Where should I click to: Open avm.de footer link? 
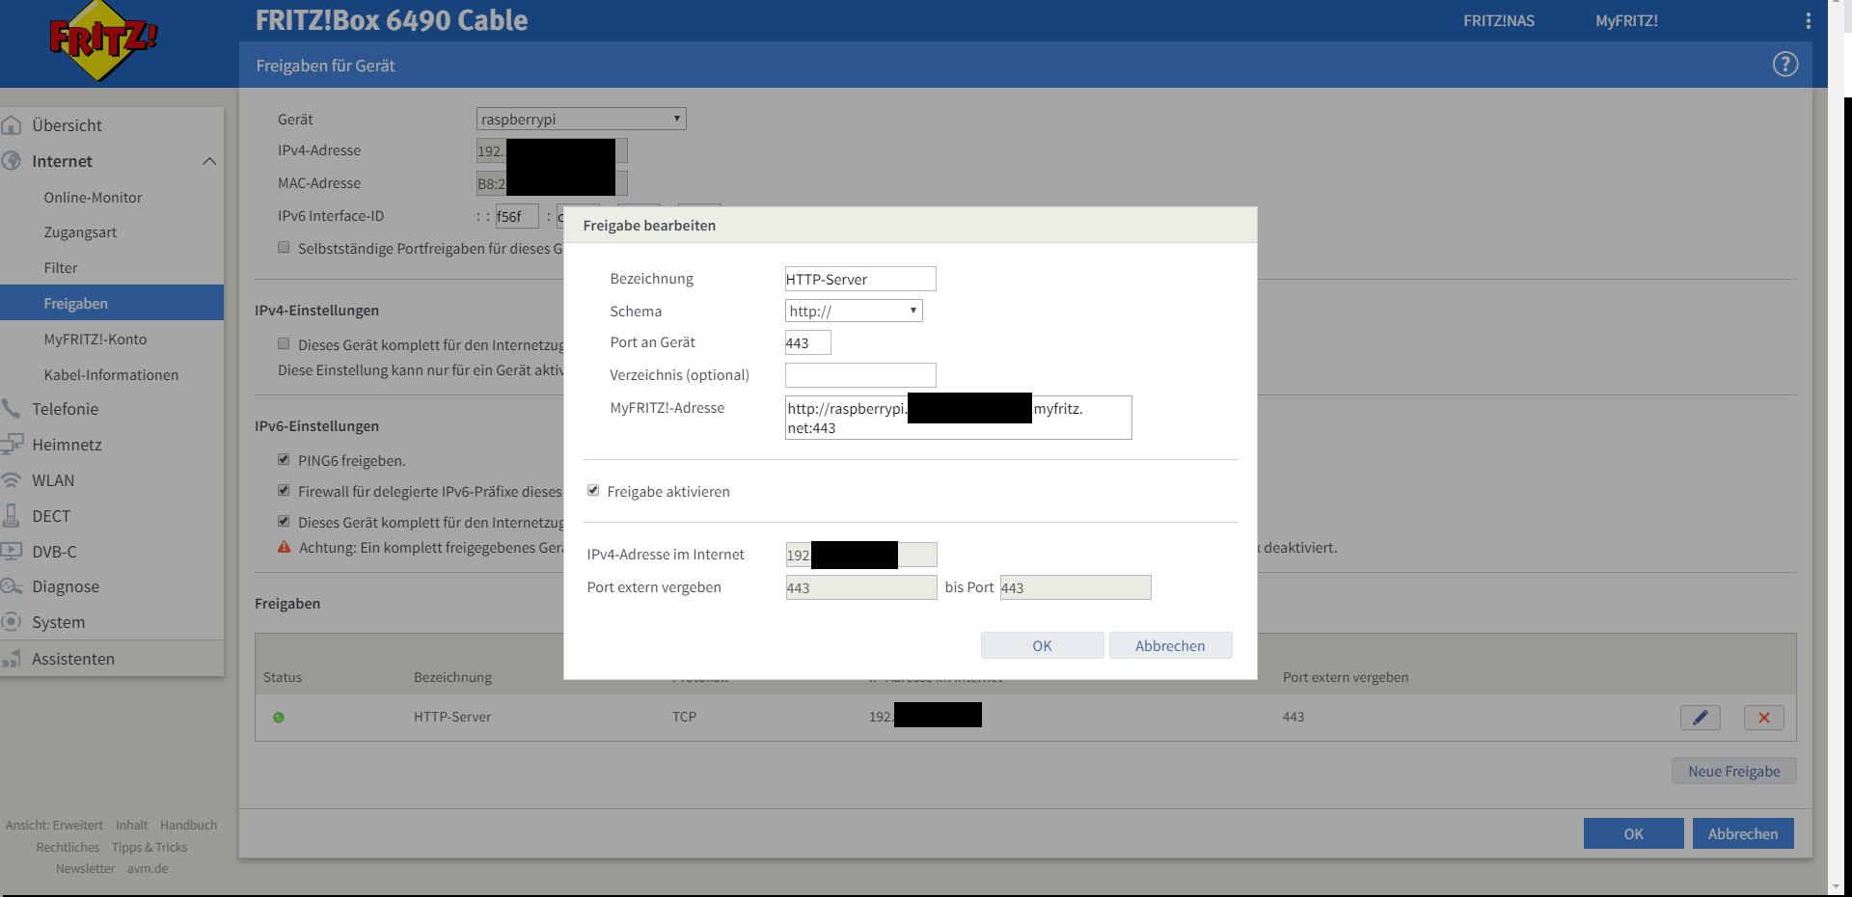coord(148,868)
